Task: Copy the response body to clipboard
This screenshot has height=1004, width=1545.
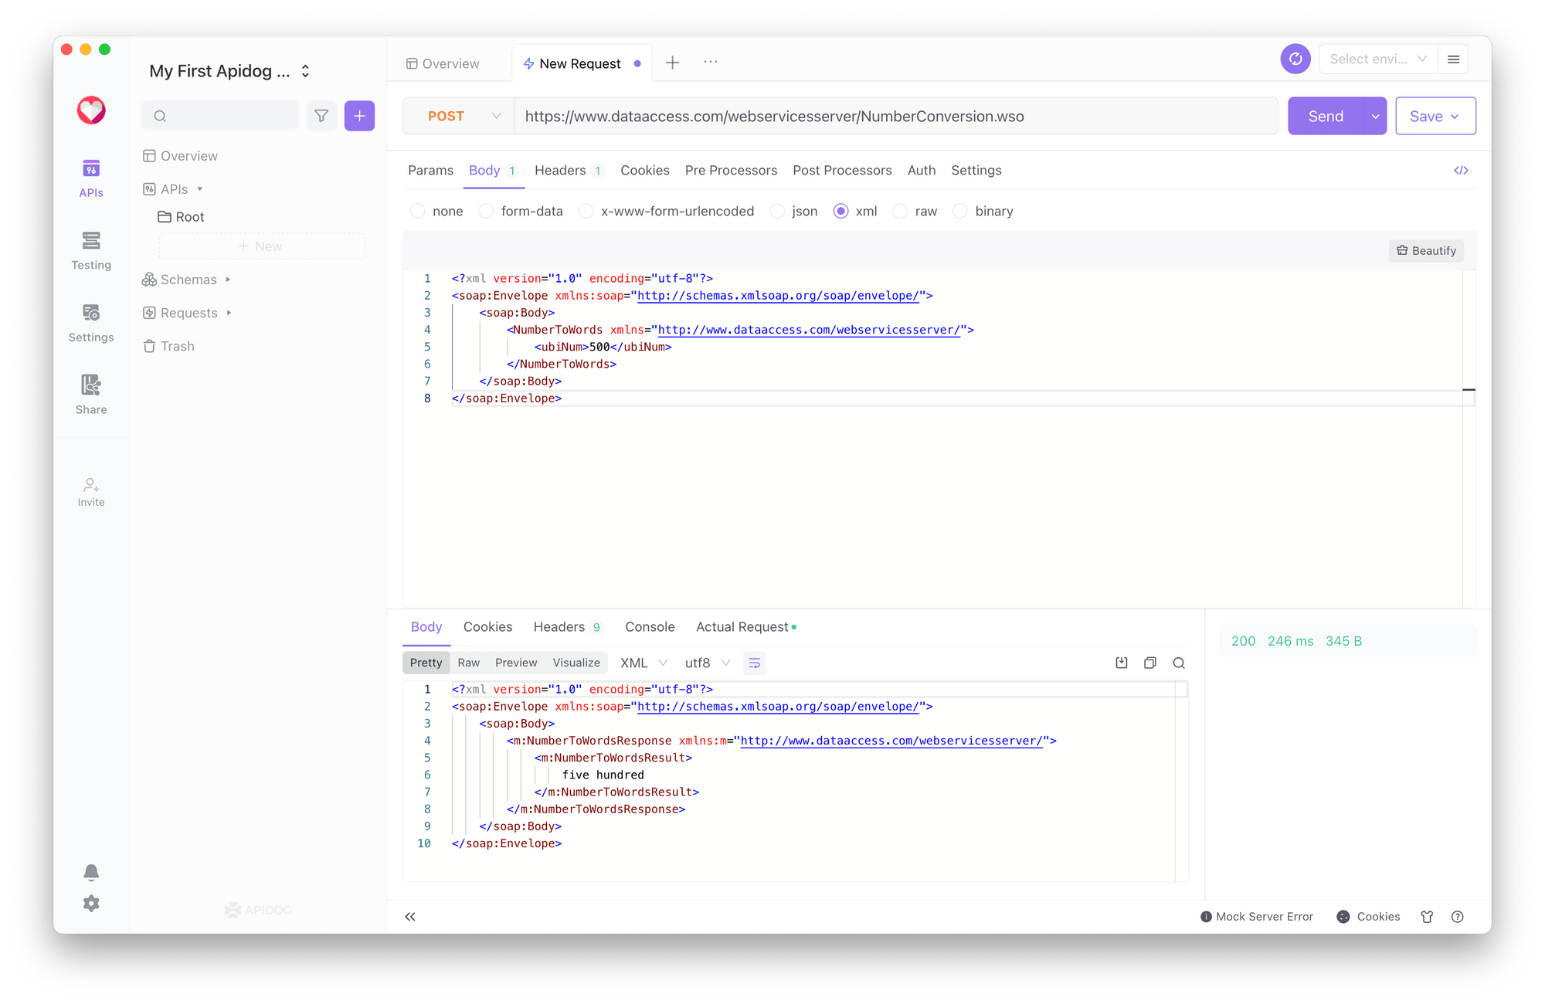Action: point(1150,663)
